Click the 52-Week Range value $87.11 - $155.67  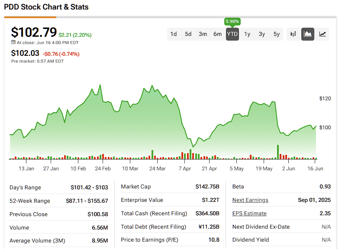(x=87, y=201)
